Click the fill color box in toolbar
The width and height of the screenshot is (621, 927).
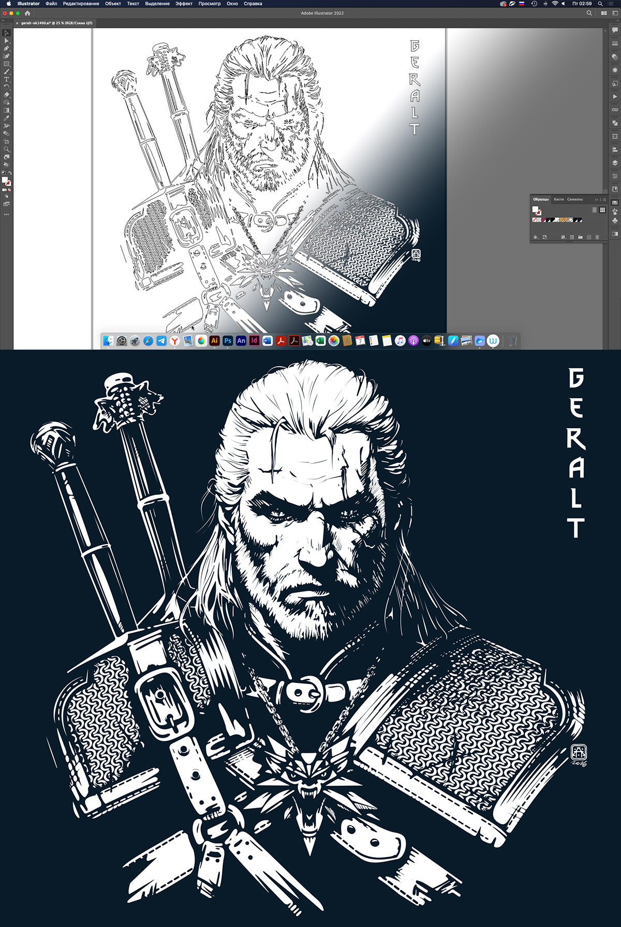click(5, 180)
